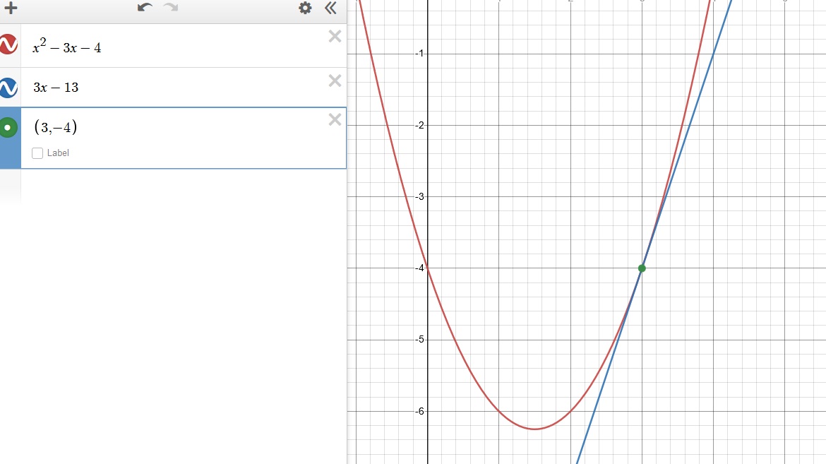
Task: Enable the Label checkbox
Action: pyautogui.click(x=38, y=153)
